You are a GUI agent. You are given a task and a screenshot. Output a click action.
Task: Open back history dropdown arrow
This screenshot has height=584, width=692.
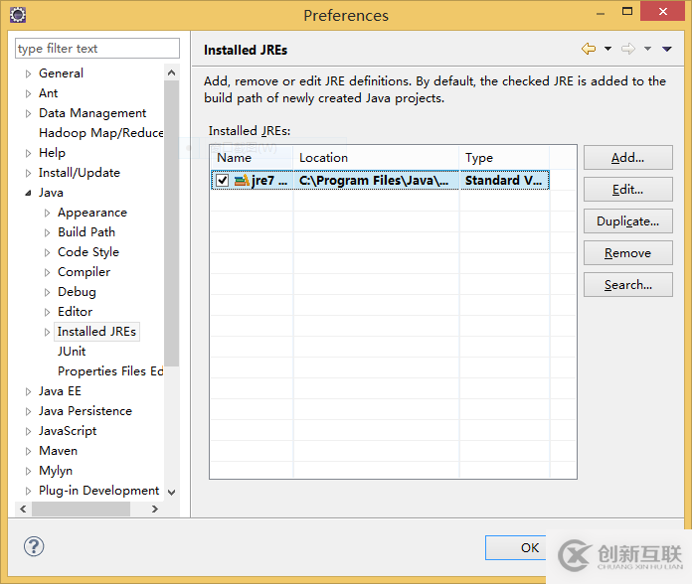point(607,49)
